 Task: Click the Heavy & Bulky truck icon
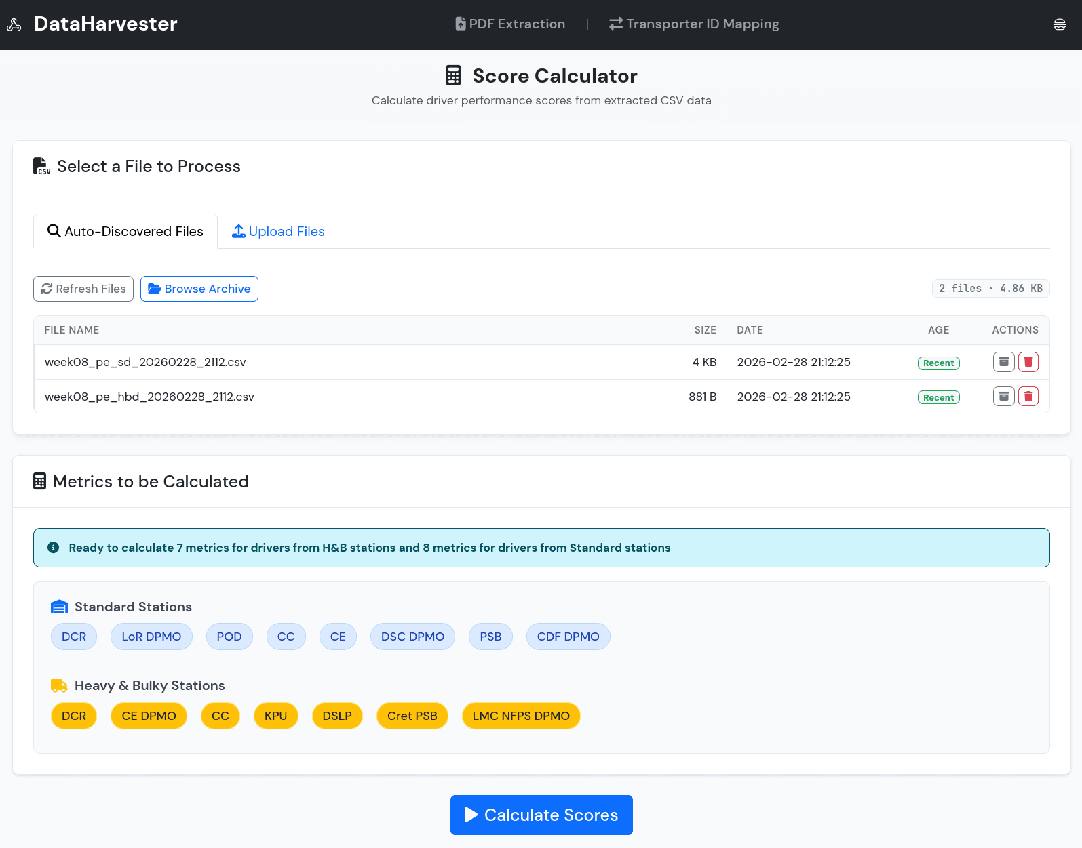60,685
